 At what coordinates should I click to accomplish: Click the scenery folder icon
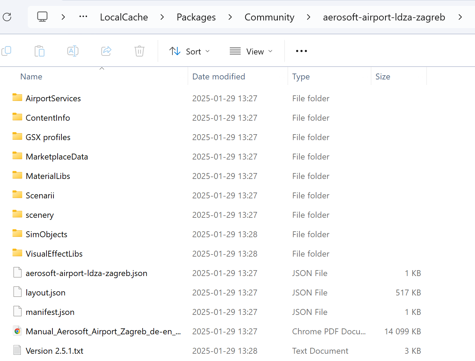pyautogui.click(x=17, y=214)
